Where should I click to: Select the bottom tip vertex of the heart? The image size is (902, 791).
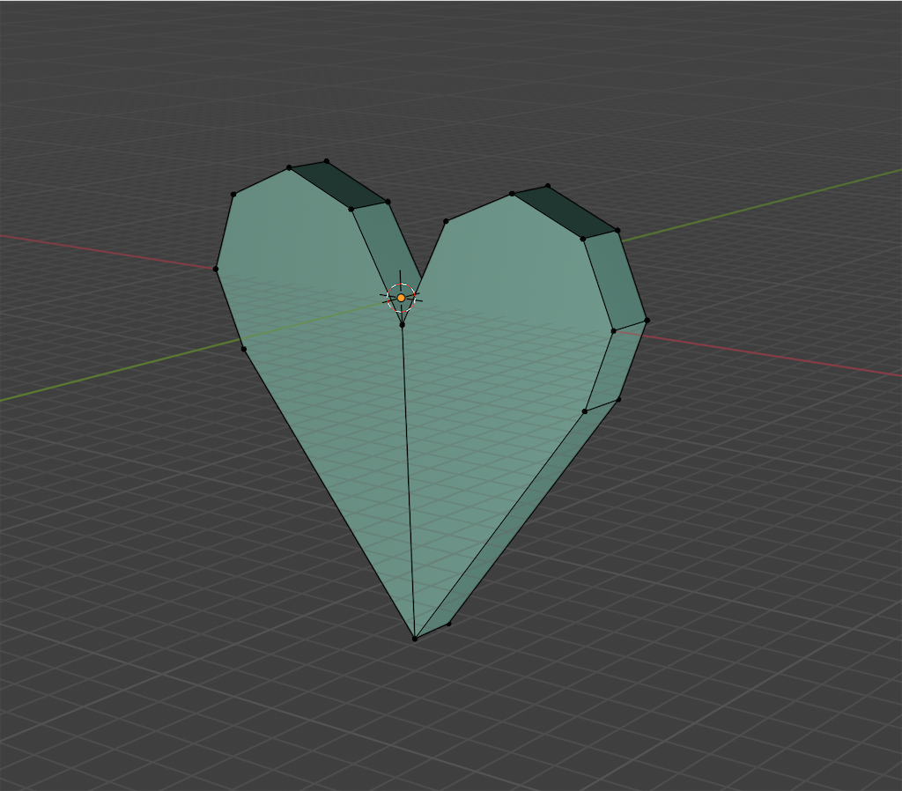pos(415,639)
